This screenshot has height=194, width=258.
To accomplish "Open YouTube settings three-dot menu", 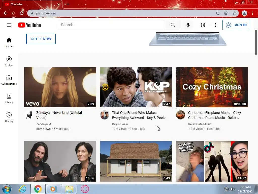I will (x=215, y=25).
